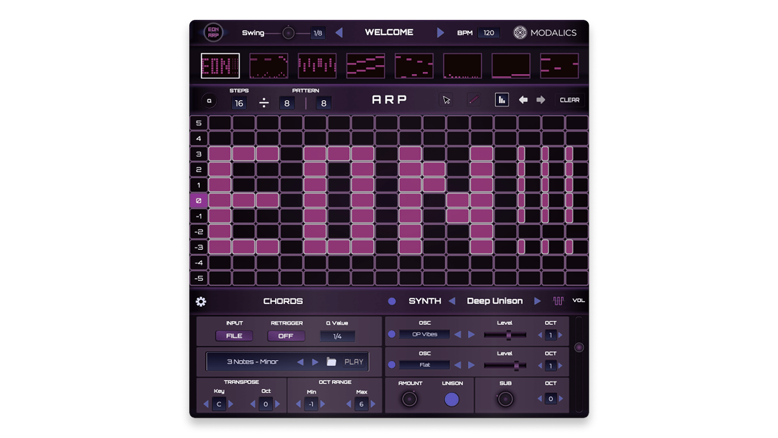Select next synth preset after Deep Unison
This screenshot has height=438, width=778.
pos(537,301)
